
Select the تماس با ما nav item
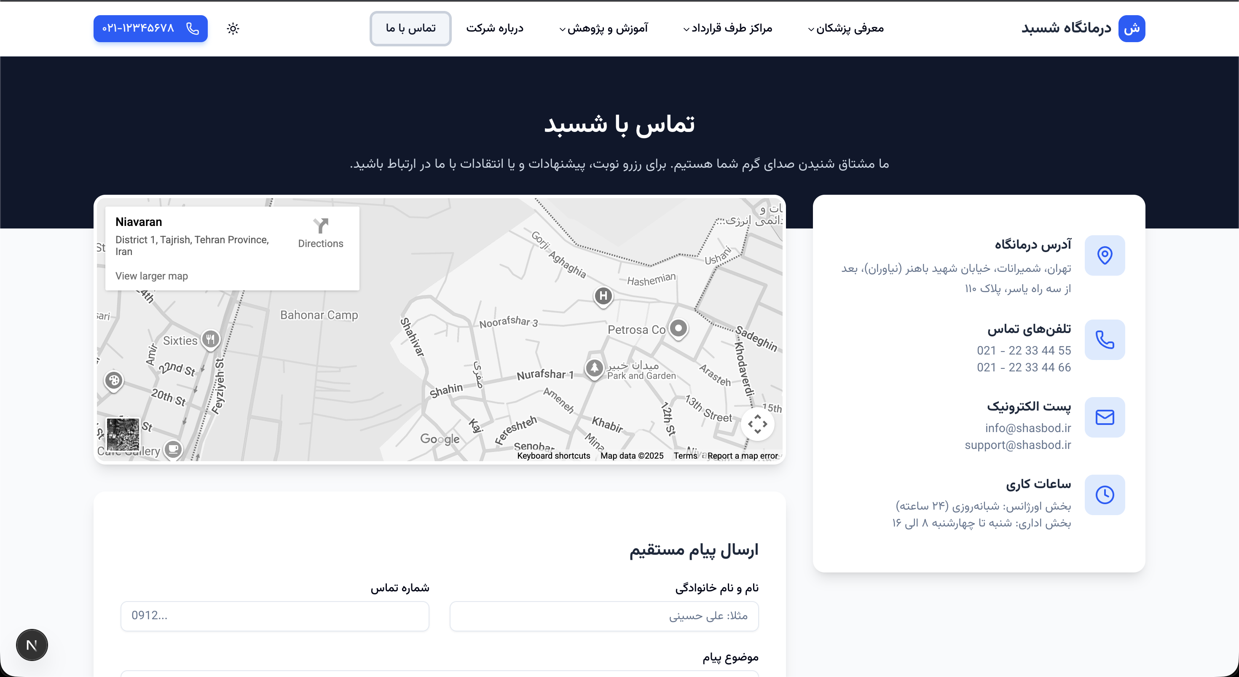tap(410, 28)
